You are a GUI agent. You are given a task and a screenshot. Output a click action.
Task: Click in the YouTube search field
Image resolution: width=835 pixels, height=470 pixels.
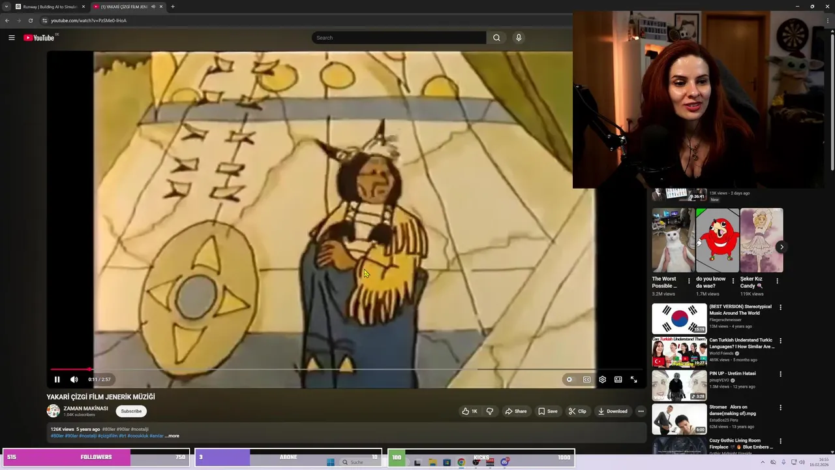click(x=399, y=38)
